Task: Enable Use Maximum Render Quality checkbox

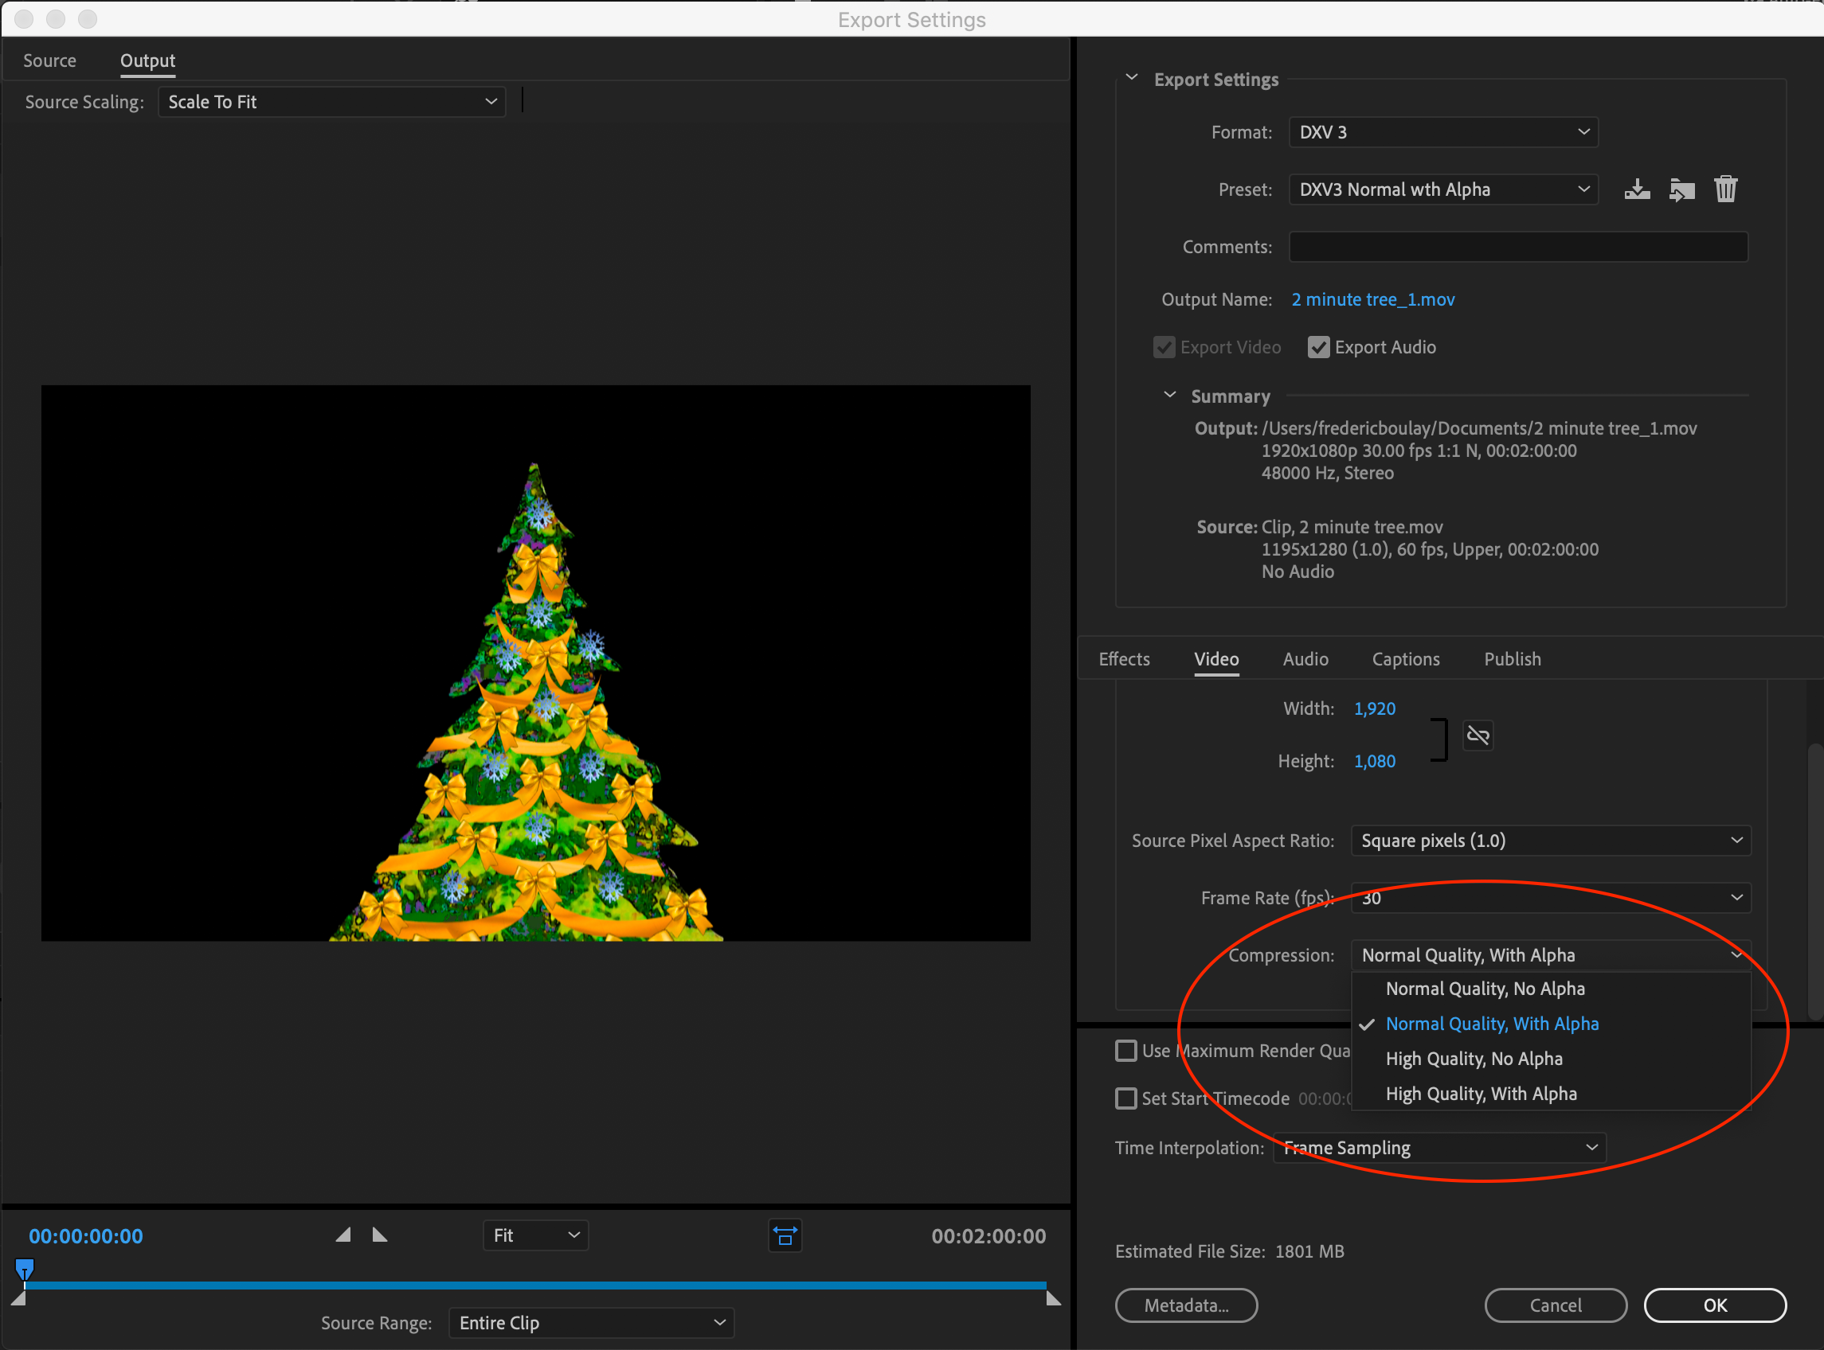Action: click(x=1125, y=1051)
